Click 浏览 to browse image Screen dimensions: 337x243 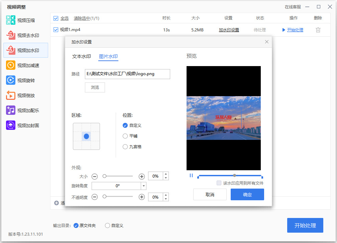(x=95, y=87)
